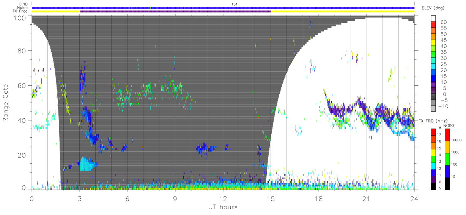Click the blue 15–20 swatch on ELEV colorbar
The image size is (466, 215).
pyautogui.click(x=433, y=73)
